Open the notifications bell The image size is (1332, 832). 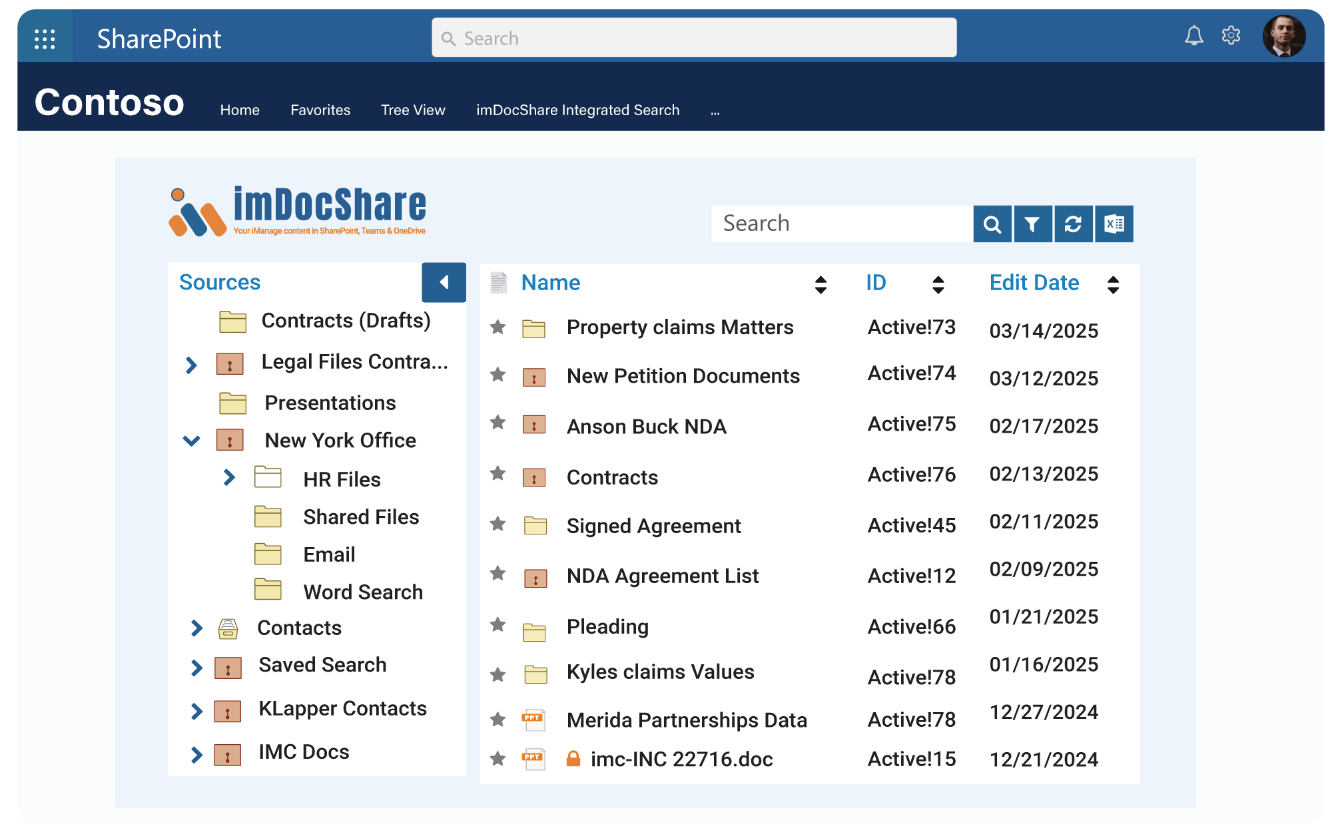pos(1193,35)
